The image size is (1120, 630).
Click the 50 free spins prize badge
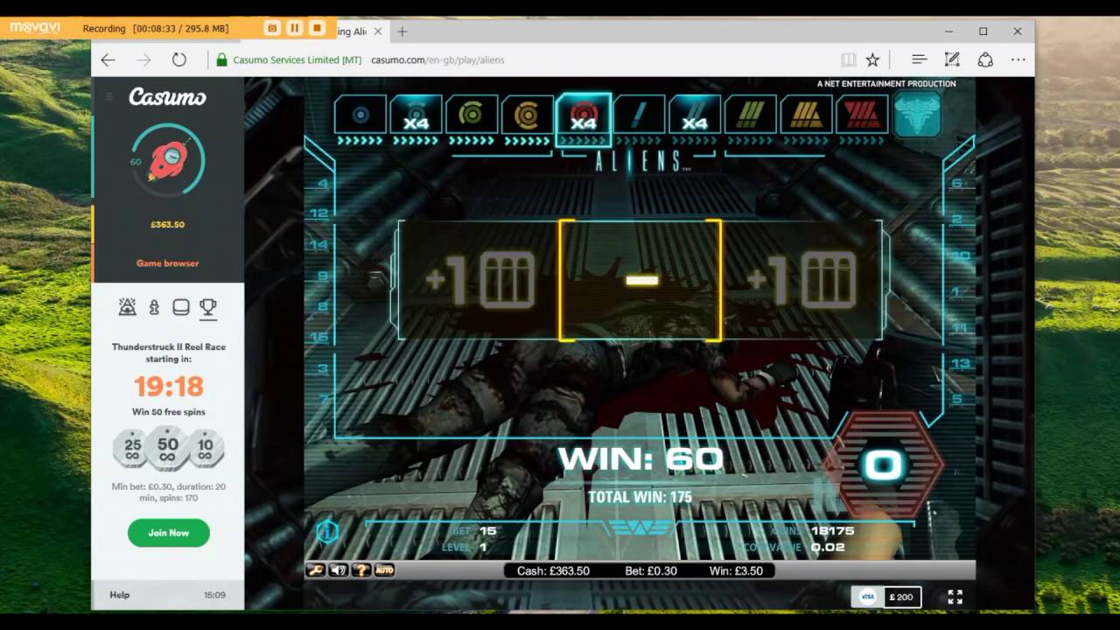pyautogui.click(x=168, y=448)
